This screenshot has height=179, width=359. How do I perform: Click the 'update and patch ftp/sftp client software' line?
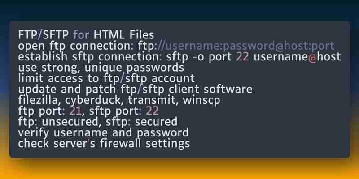pos(135,90)
